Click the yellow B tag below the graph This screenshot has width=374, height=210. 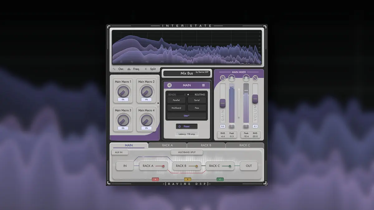pos(188,179)
